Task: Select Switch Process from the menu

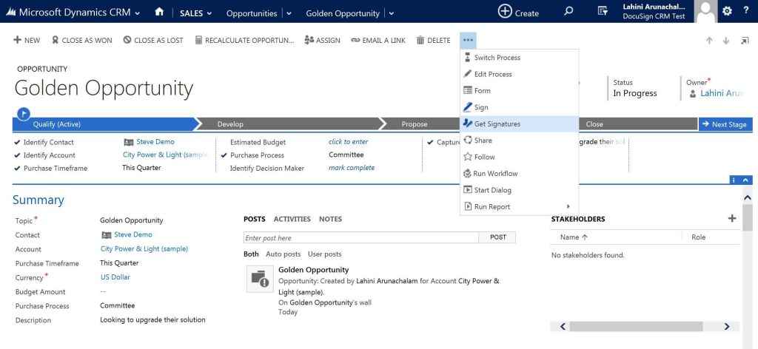Action: click(x=519, y=58)
